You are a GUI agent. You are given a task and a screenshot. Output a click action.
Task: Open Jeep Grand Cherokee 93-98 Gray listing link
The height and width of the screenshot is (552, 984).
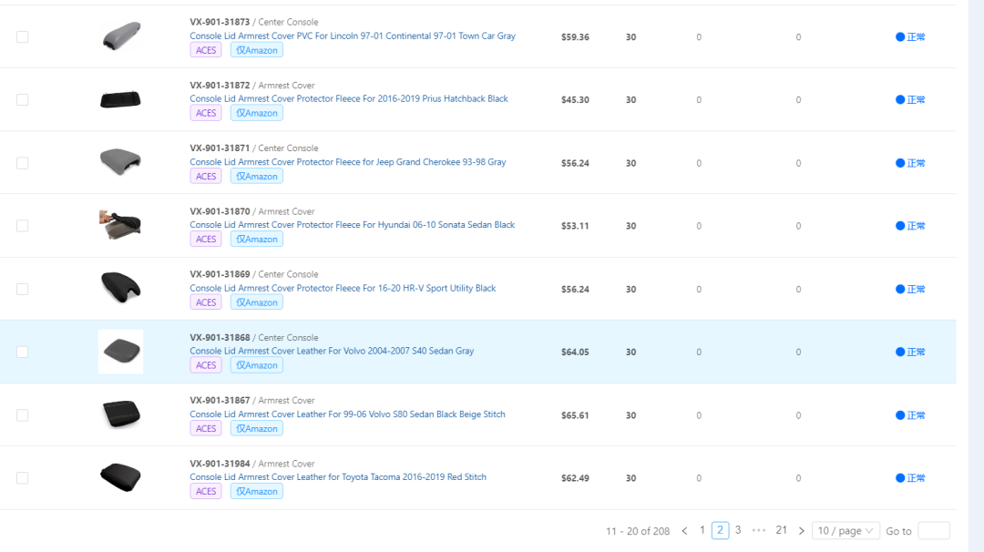coord(348,162)
